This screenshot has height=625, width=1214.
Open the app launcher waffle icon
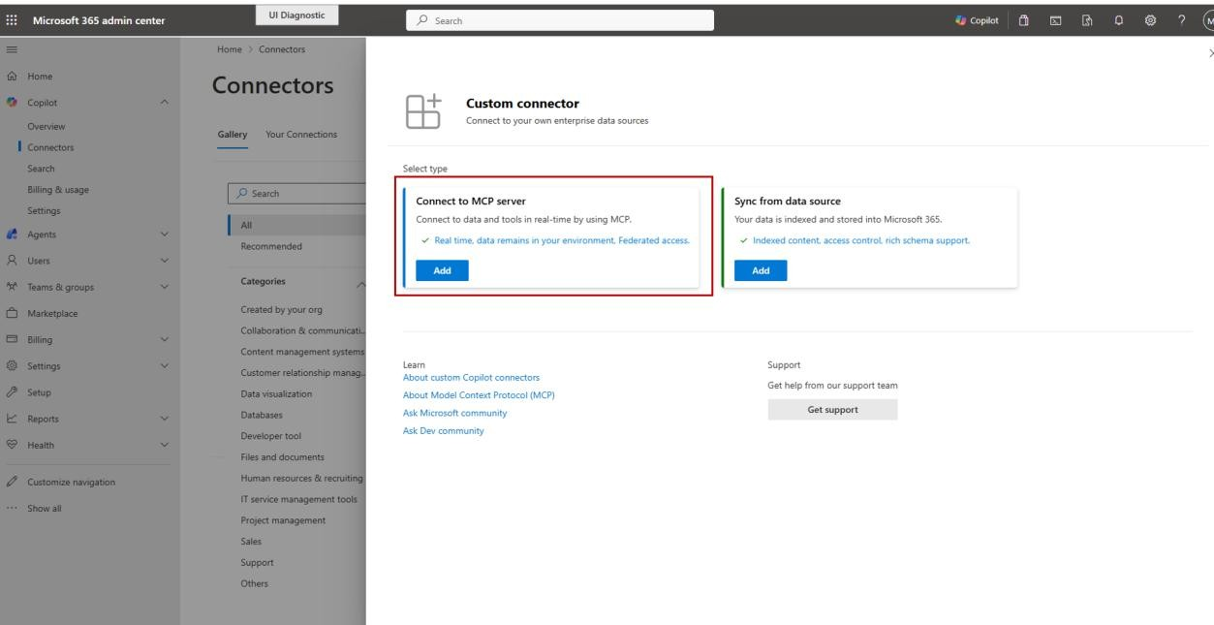(13, 20)
